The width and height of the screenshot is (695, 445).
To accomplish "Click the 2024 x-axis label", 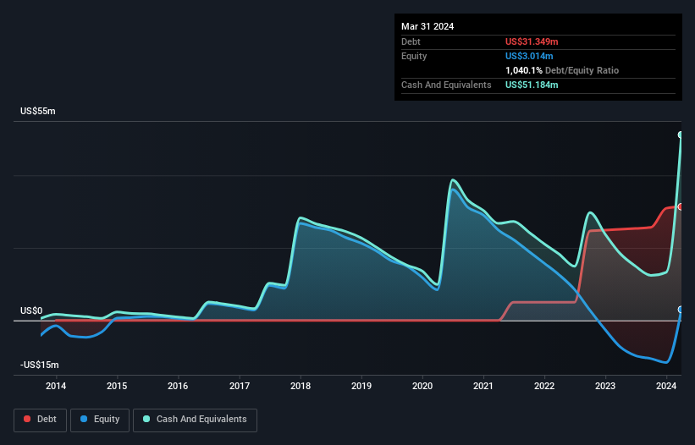I will click(666, 386).
